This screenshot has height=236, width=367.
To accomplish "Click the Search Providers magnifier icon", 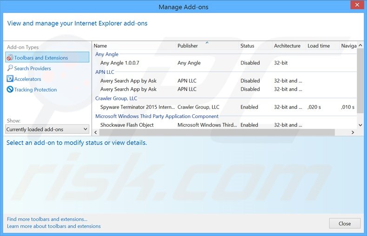I will click(10, 68).
